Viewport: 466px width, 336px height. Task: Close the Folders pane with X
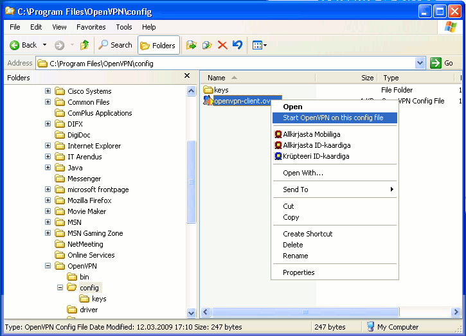187,76
